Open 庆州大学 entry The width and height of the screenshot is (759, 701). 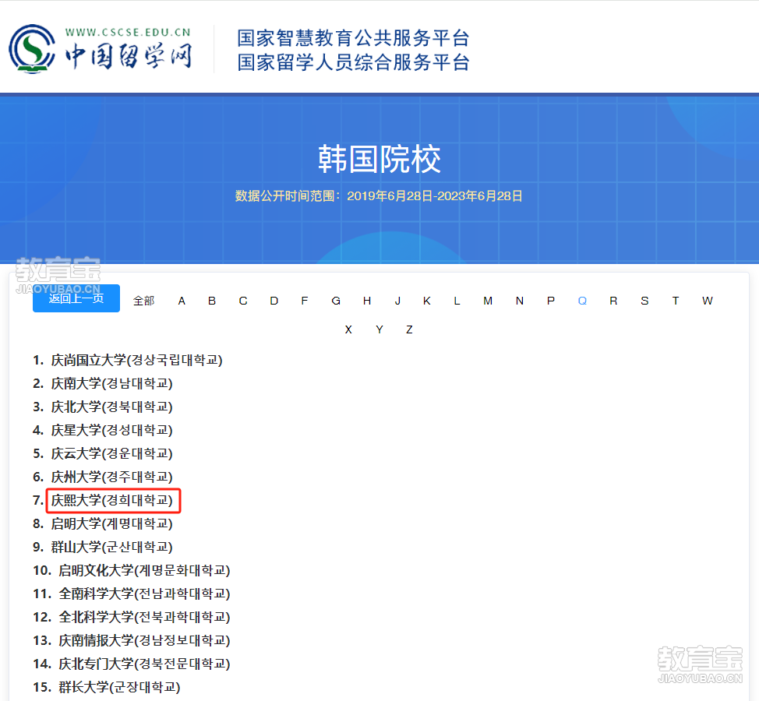(x=111, y=477)
